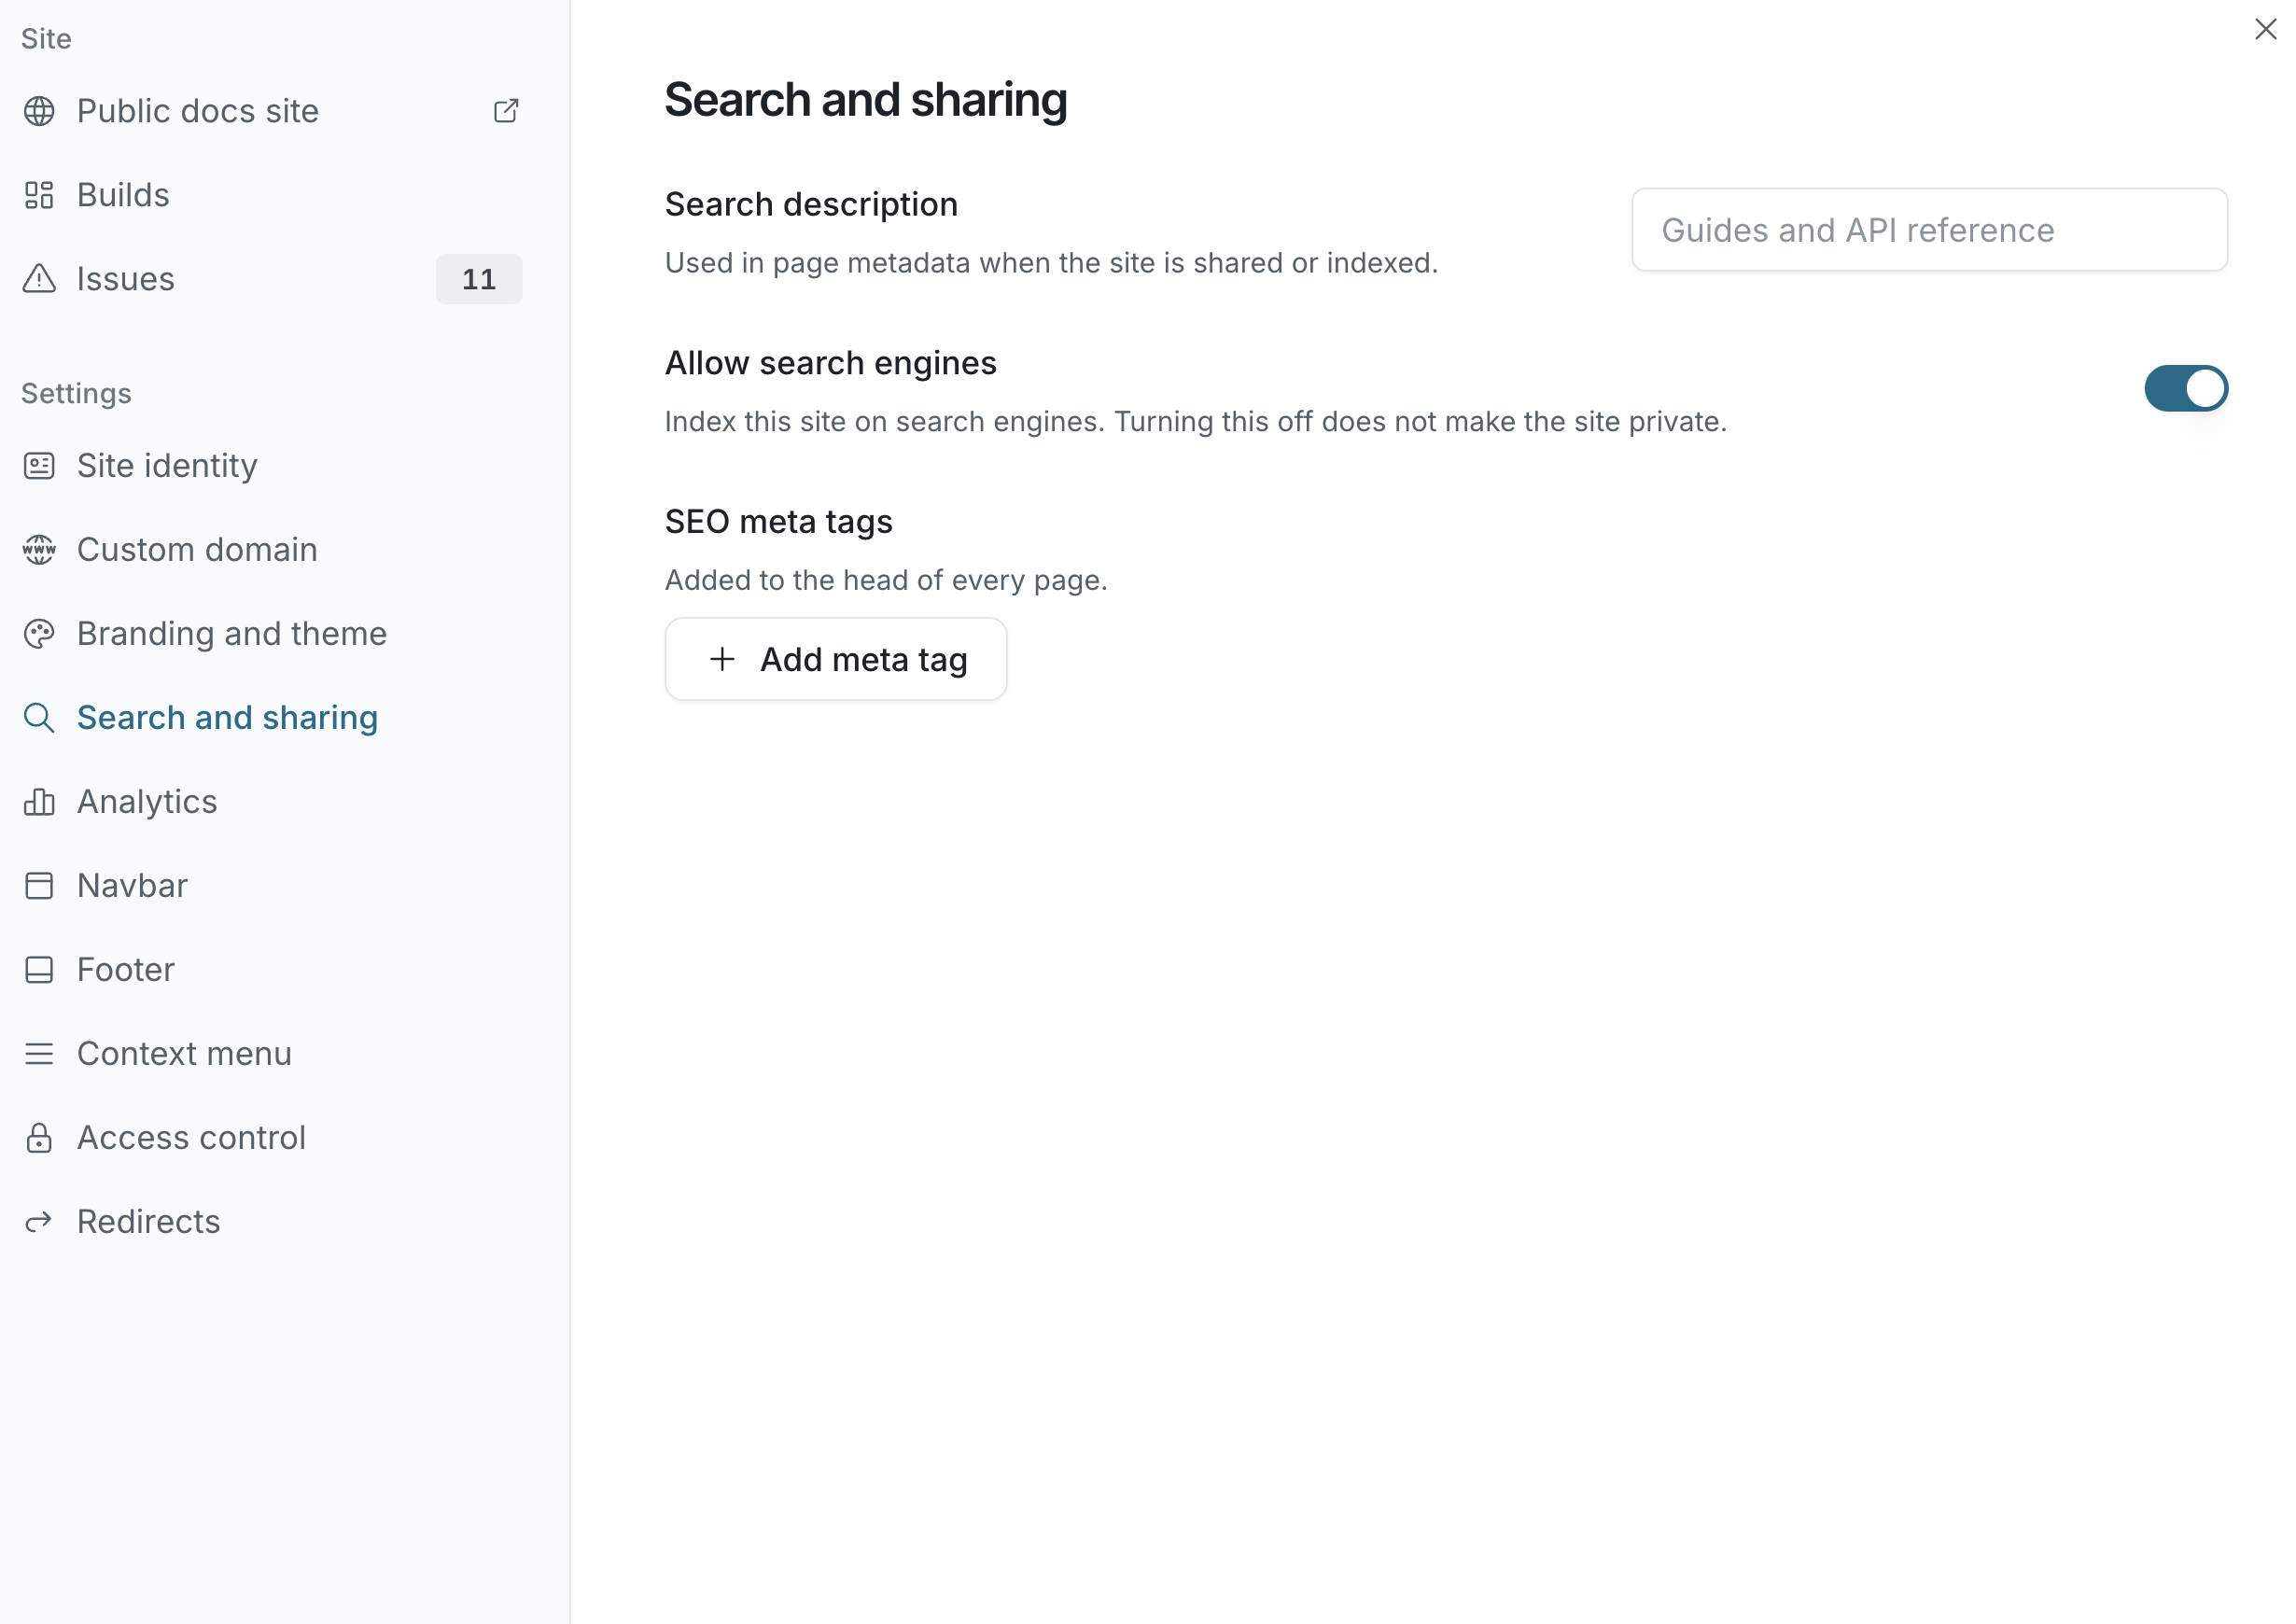Image resolution: width=2296 pixels, height=1624 pixels.
Task: Click the globe icon beside Public docs site
Action: pos(39,111)
